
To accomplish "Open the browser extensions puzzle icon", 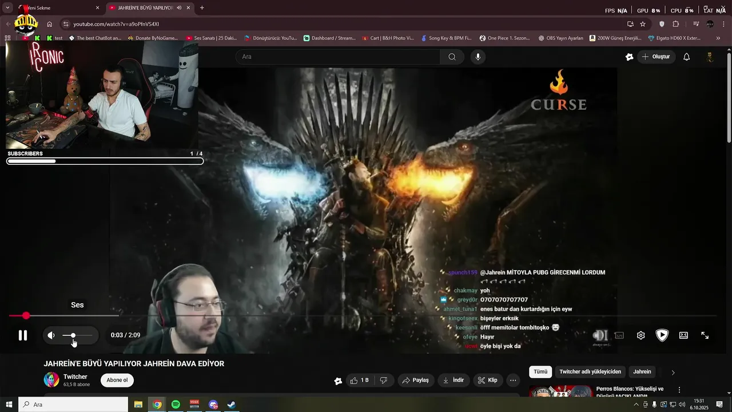I will coord(676,24).
